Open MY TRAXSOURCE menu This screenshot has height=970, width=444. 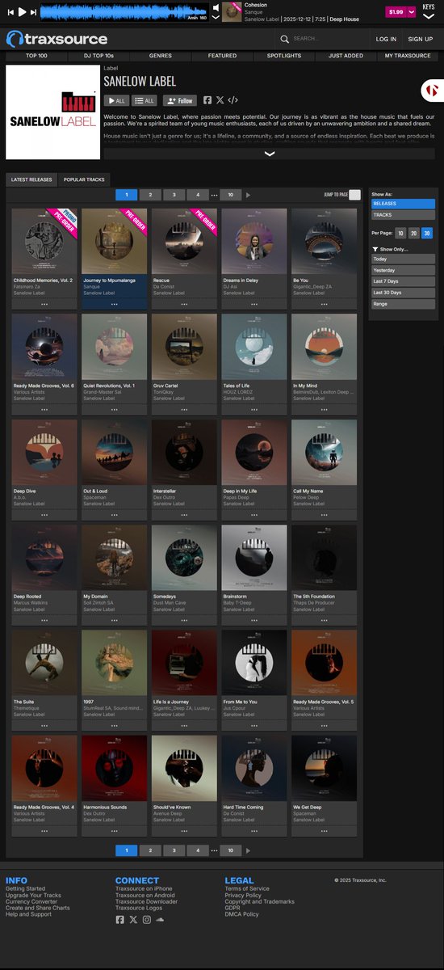tap(408, 56)
